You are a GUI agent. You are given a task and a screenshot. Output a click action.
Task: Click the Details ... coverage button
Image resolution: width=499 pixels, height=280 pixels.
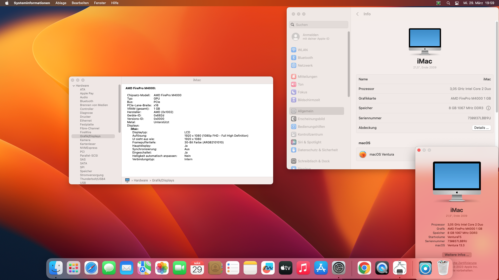(481, 128)
